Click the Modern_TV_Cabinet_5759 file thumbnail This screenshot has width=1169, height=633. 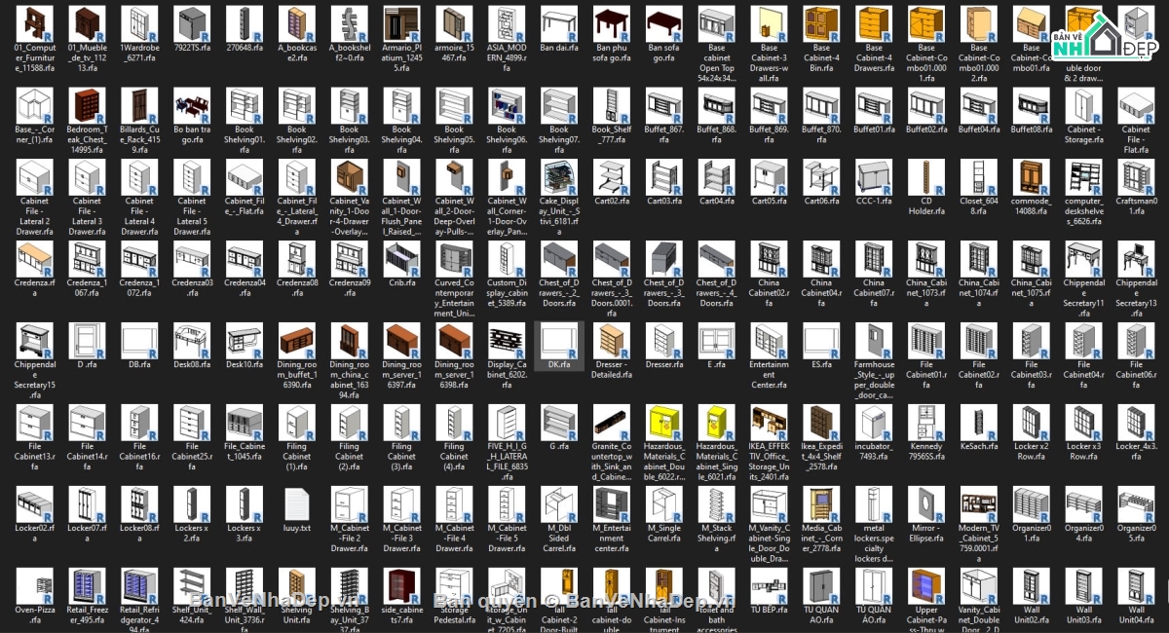click(x=978, y=504)
